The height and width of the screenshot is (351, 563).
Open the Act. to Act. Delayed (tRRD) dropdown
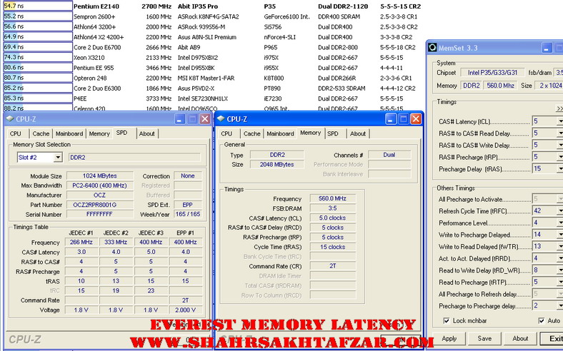[559, 258]
